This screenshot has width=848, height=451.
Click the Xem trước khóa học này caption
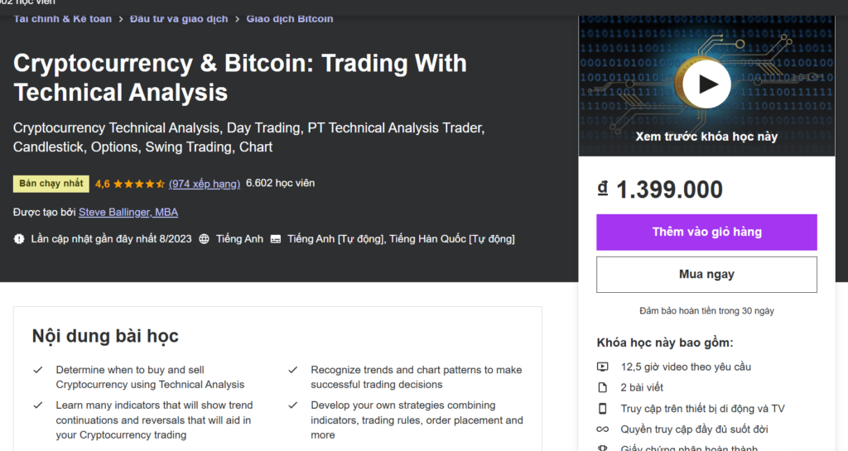click(x=706, y=137)
